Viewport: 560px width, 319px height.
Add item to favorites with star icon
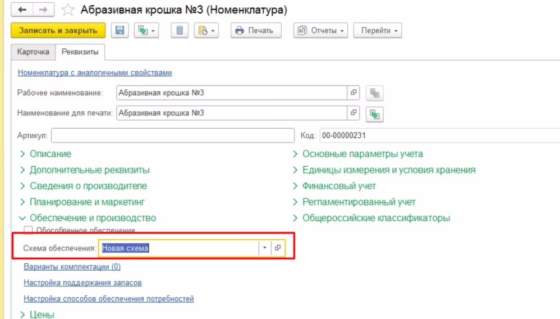click(67, 10)
